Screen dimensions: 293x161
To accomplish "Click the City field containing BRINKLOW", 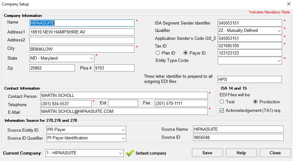I will [x=82, y=49].
